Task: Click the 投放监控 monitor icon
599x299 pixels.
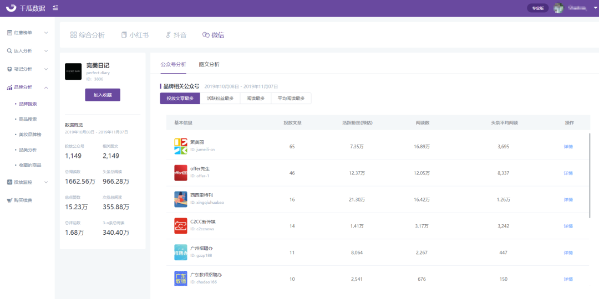Action: click(x=9, y=182)
